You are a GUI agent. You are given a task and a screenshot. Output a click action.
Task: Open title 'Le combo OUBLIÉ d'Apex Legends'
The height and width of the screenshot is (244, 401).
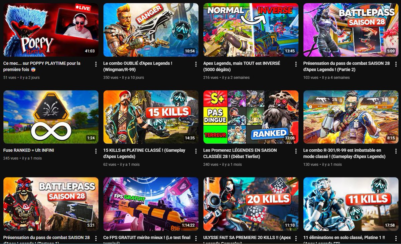click(x=138, y=67)
